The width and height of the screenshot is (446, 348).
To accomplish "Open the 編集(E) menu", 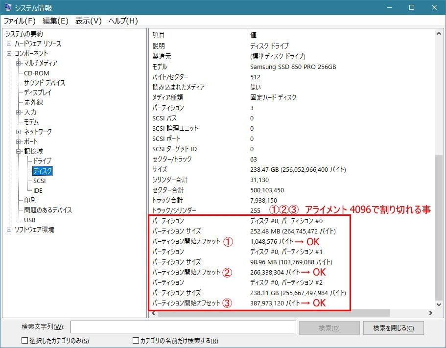I will click(x=55, y=21).
